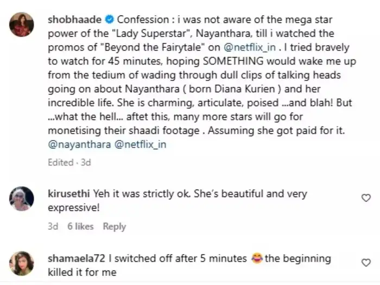The width and height of the screenshot is (380, 285).
Task: Reply to kirusethi's comment
Action: click(115, 226)
